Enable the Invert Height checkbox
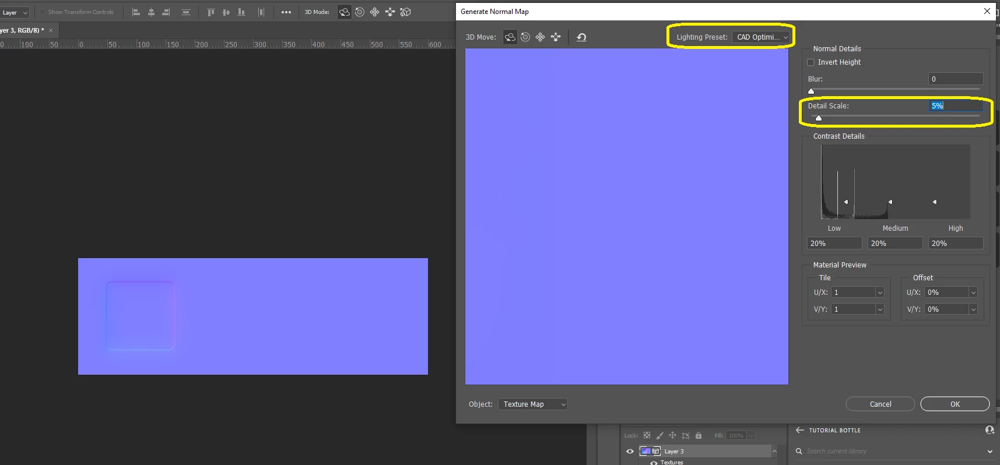Viewport: 1000px width, 465px height. (x=810, y=62)
